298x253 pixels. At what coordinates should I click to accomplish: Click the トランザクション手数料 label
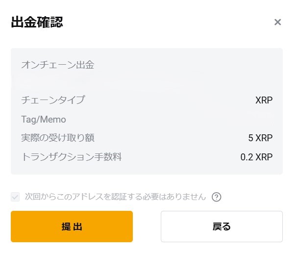(x=72, y=157)
